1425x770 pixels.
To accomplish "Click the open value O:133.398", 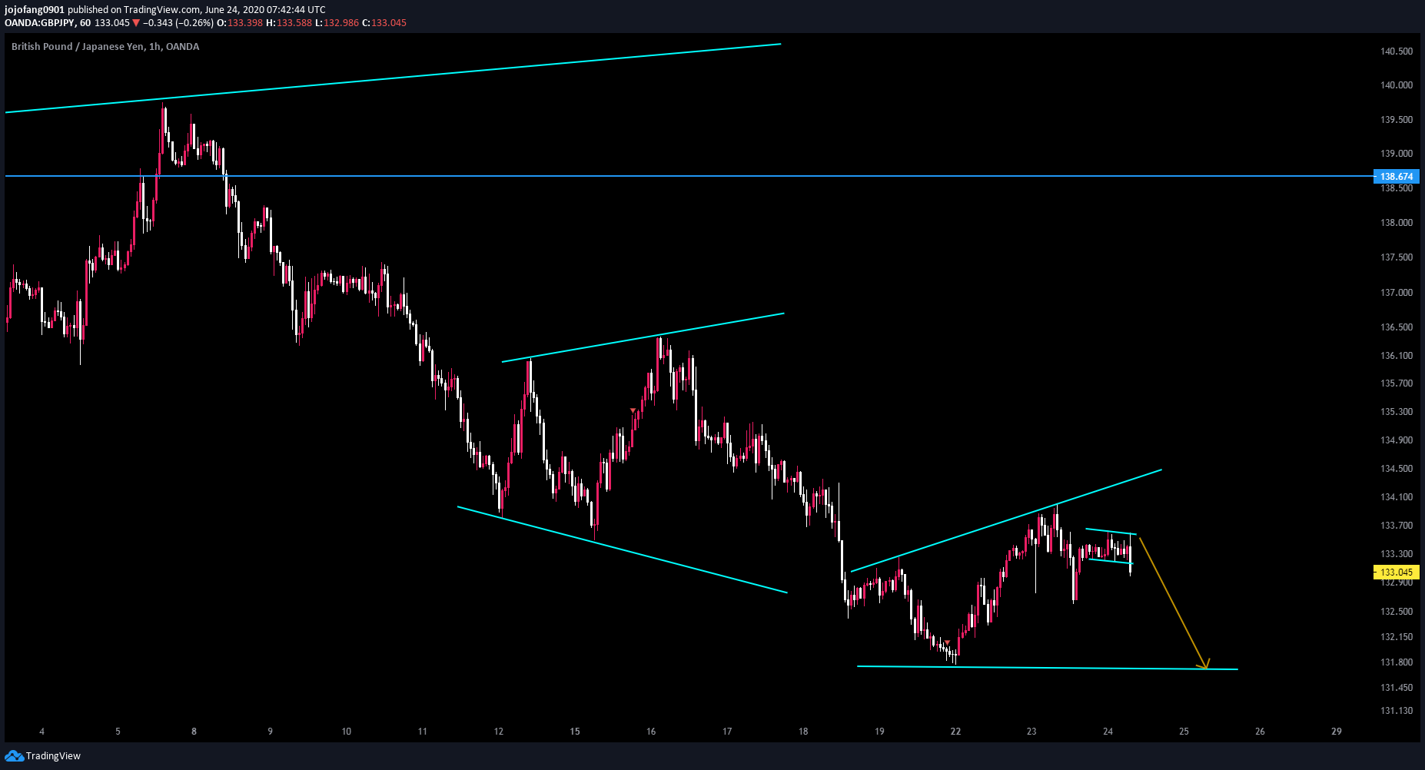I will pos(240,23).
